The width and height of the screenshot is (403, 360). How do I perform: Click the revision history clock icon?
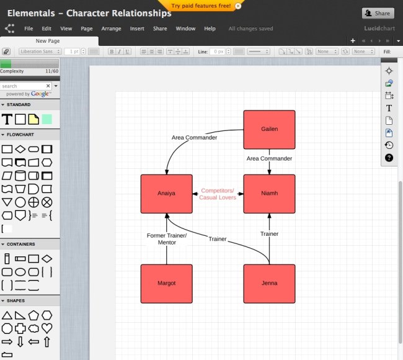(x=389, y=145)
